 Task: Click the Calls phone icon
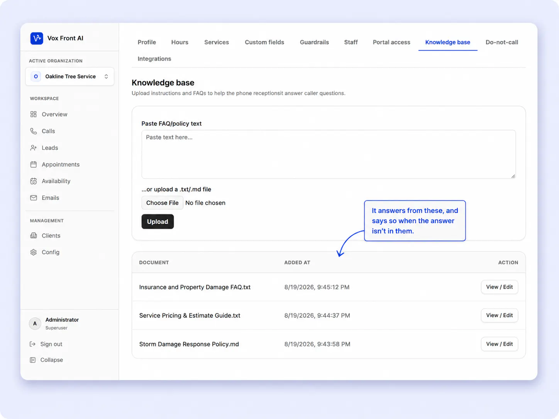coord(34,131)
